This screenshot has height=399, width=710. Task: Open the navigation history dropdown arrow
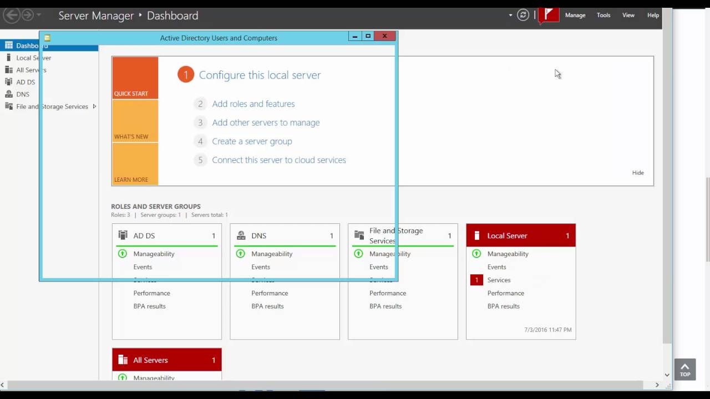[39, 16]
